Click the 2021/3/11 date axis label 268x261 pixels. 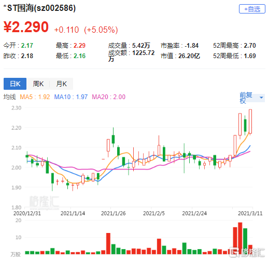click(250, 213)
